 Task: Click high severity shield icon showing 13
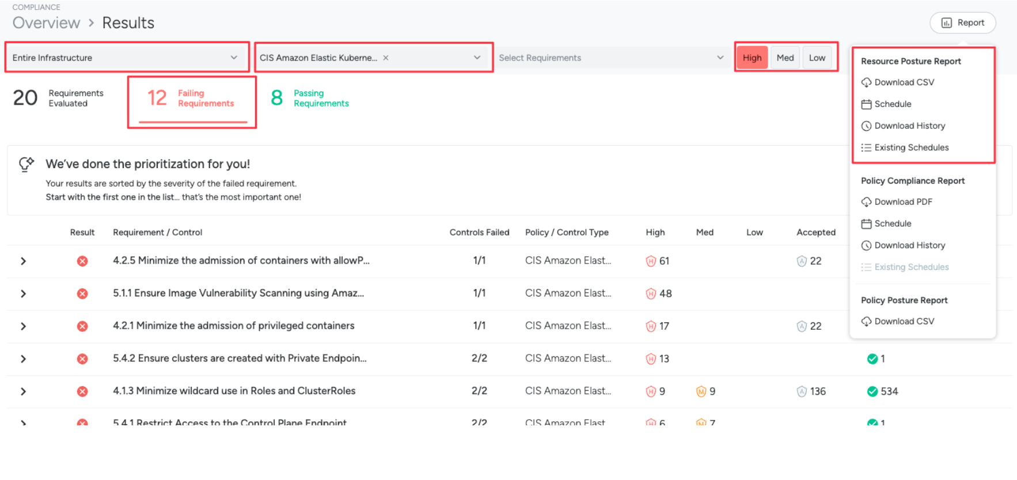pos(651,359)
